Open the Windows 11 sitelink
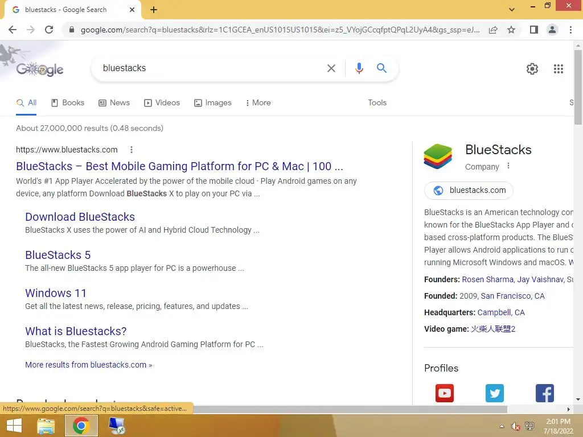Image resolution: width=583 pixels, height=437 pixels. coord(56,293)
